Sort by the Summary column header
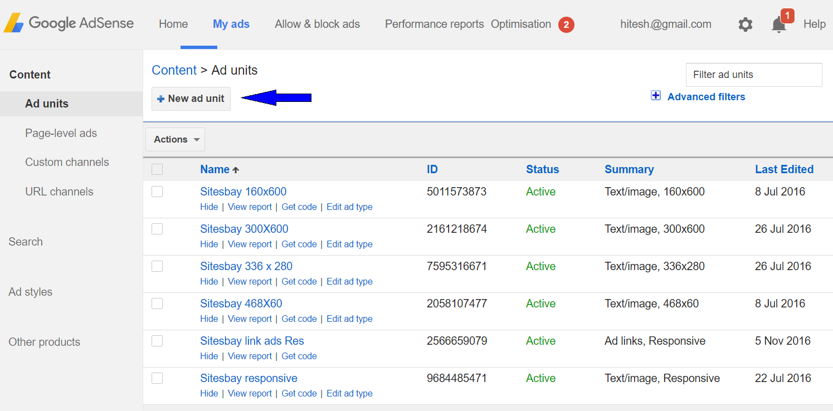The width and height of the screenshot is (833, 411). (629, 169)
